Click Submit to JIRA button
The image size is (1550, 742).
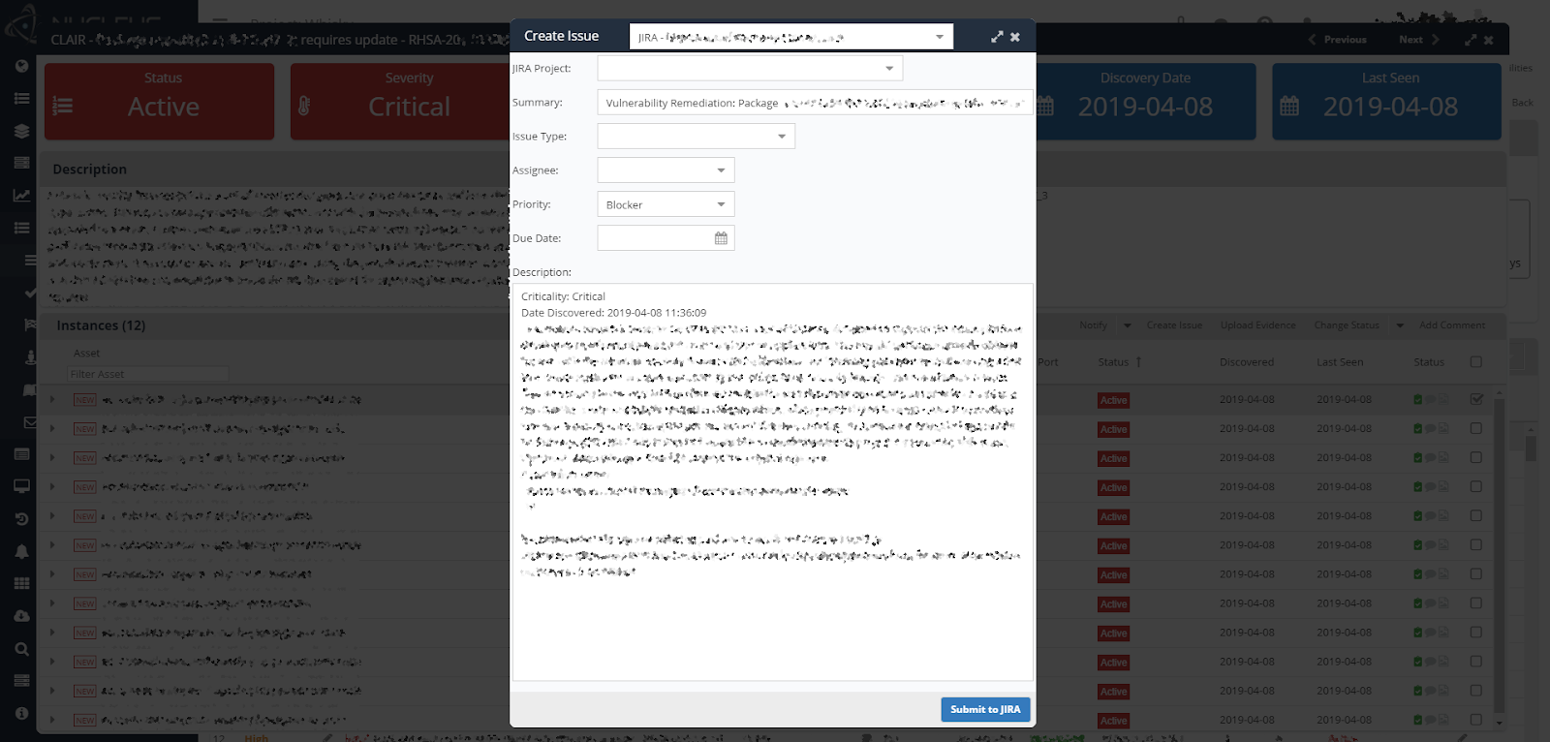pos(985,710)
